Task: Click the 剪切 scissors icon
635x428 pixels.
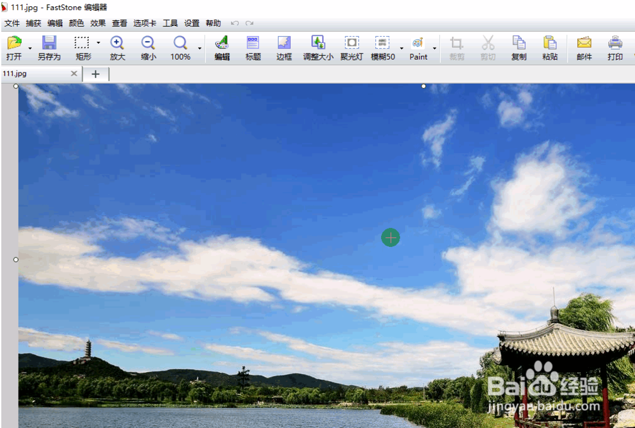Action: 488,48
